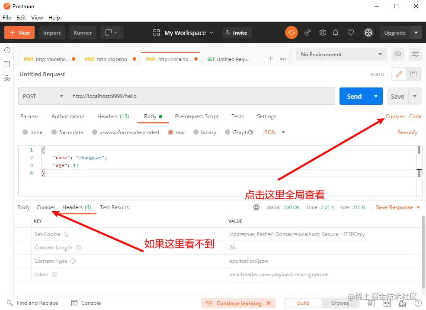Open the request Headers (13) tab
Screen dimensions: 426x310
click(113, 116)
